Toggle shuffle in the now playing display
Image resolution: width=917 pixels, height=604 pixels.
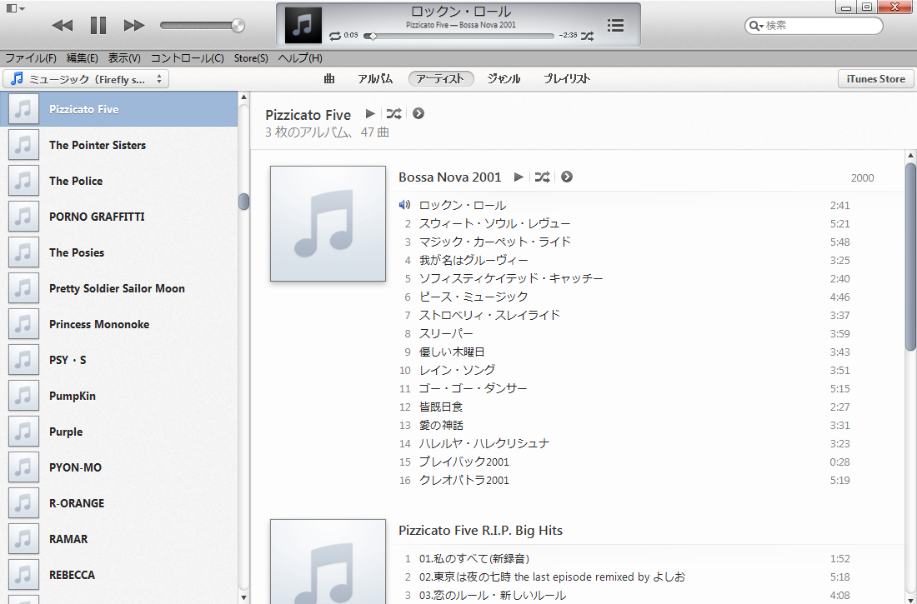(587, 36)
